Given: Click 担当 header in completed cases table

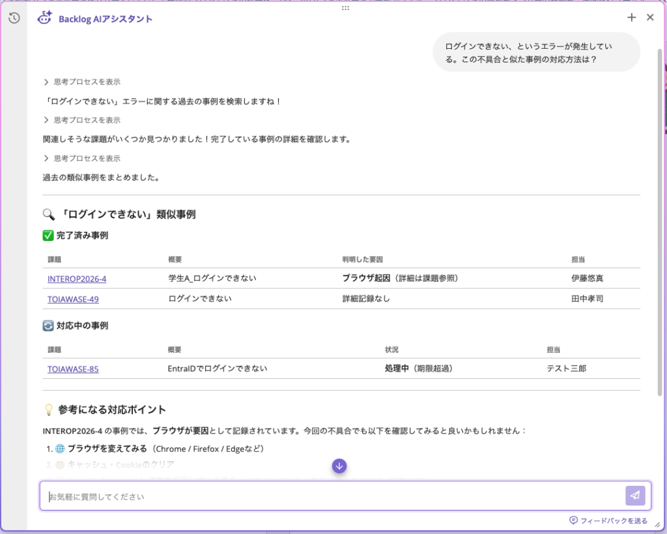Looking at the screenshot, I should pos(578,259).
